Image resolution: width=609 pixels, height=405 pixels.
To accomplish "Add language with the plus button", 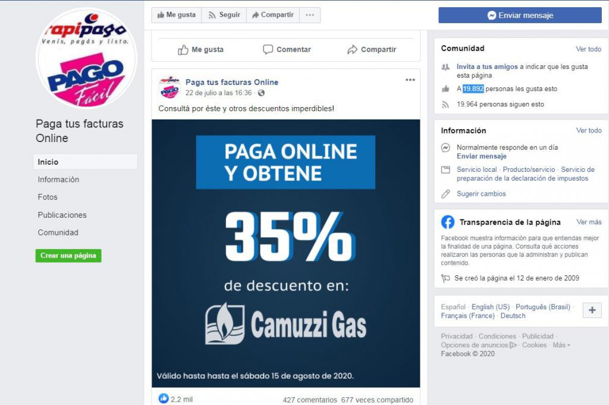I will [592, 310].
